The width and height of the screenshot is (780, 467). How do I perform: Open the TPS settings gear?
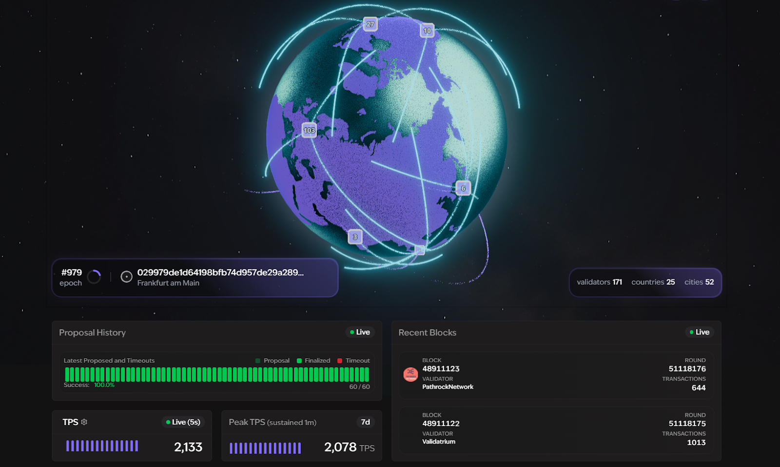(84, 422)
